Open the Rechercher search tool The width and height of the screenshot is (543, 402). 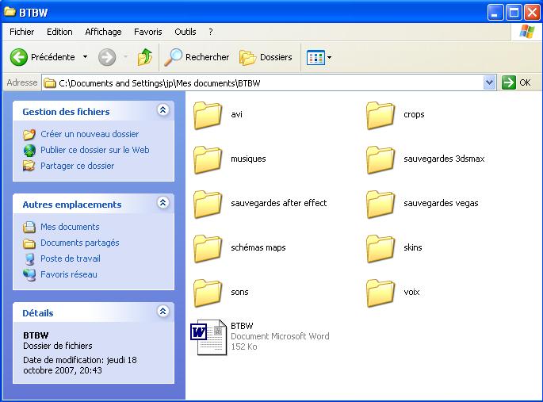coord(197,57)
